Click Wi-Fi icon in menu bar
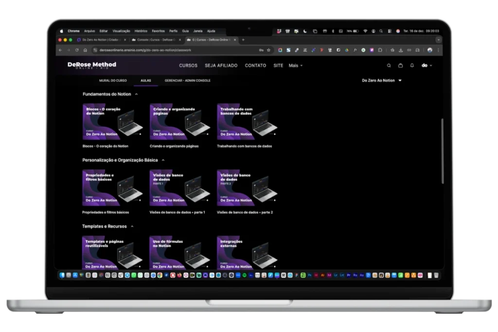Screen dimensions: 498x332 pos(365,31)
